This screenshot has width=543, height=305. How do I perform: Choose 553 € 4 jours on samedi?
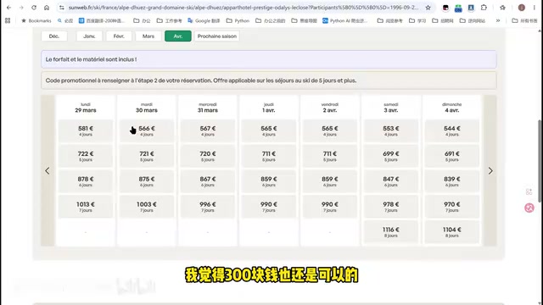tap(390, 130)
